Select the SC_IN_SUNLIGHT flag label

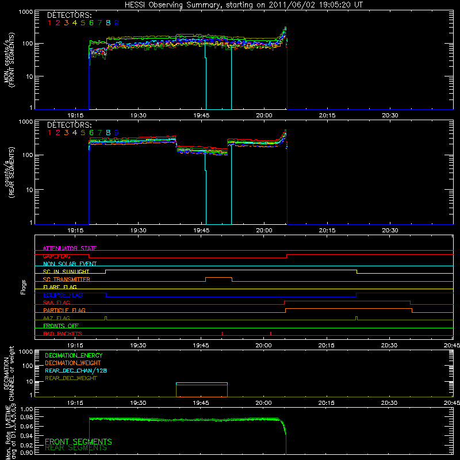(66, 271)
